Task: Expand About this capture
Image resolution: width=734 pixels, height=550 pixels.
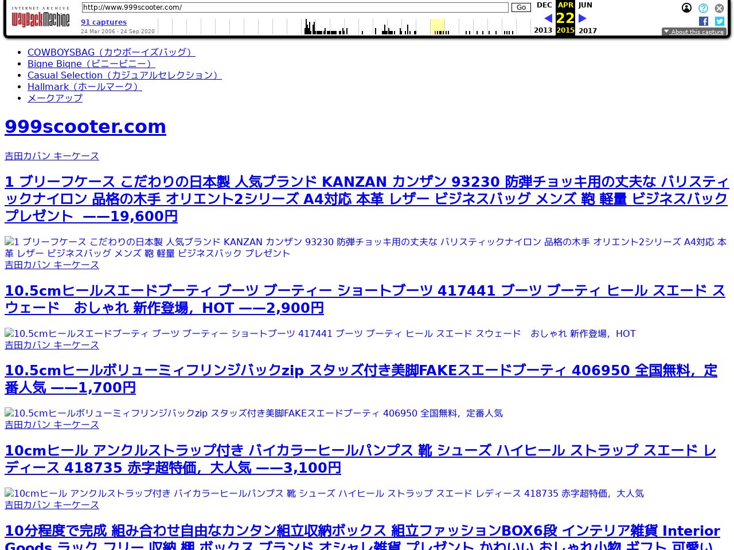Action: pos(694,32)
